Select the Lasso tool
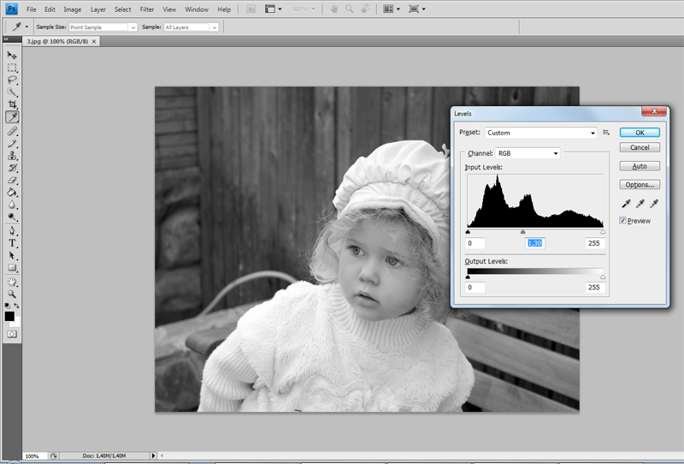 pyautogui.click(x=12, y=79)
